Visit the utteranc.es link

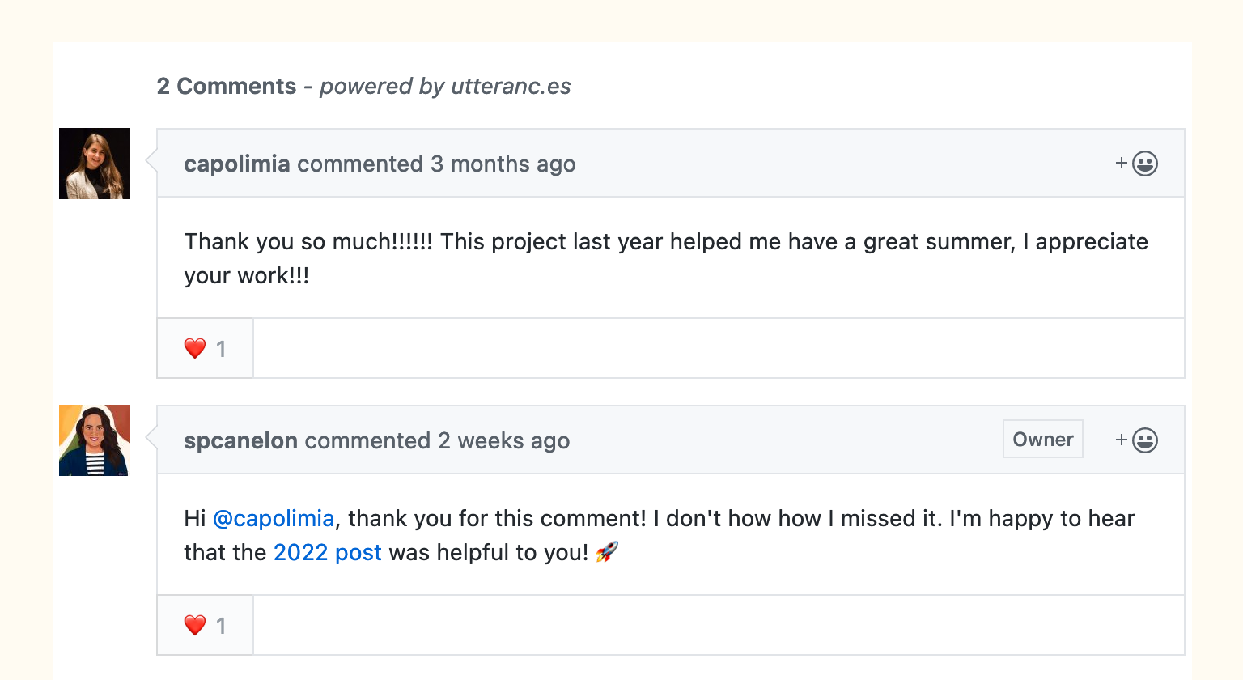click(511, 86)
